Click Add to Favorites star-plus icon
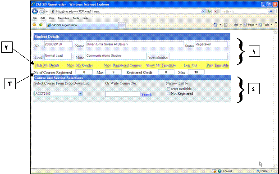 pyautogui.click(x=41, y=25)
